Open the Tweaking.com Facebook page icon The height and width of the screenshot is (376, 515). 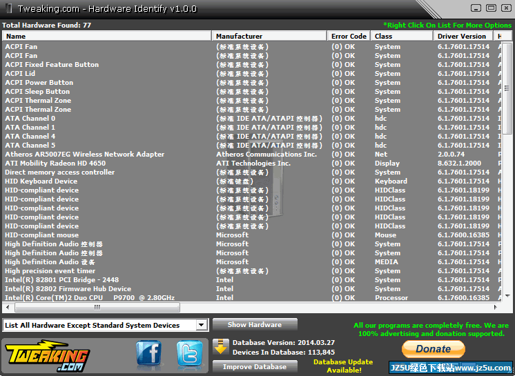[x=149, y=353]
